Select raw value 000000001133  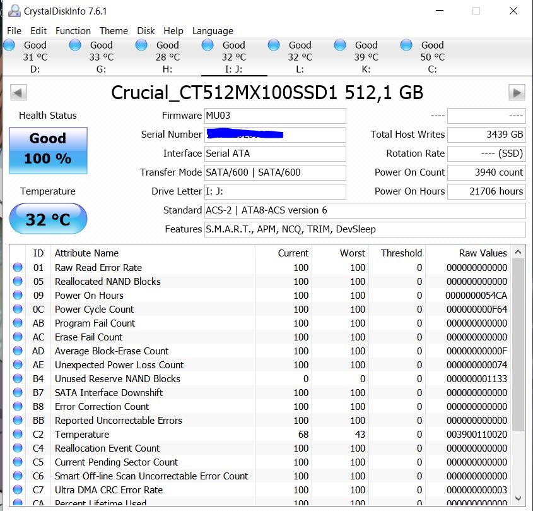pos(477,379)
